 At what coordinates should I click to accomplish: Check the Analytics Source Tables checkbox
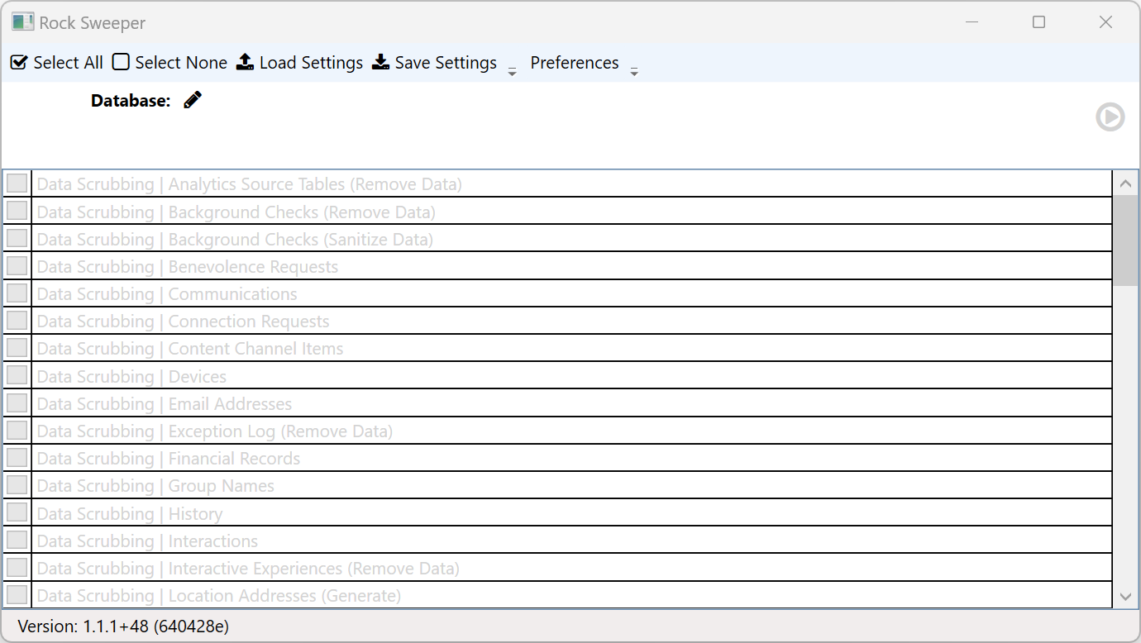tap(17, 183)
